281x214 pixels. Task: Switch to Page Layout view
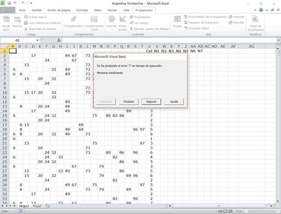click(x=225, y=211)
